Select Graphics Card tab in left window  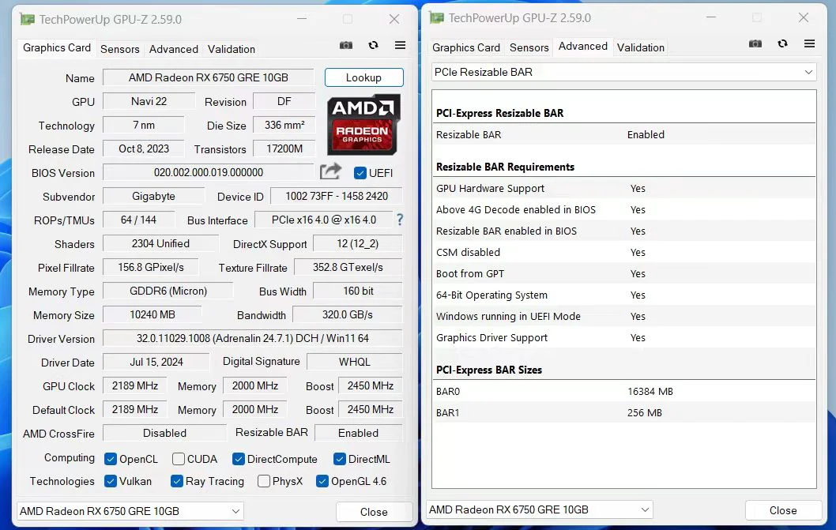pos(57,47)
